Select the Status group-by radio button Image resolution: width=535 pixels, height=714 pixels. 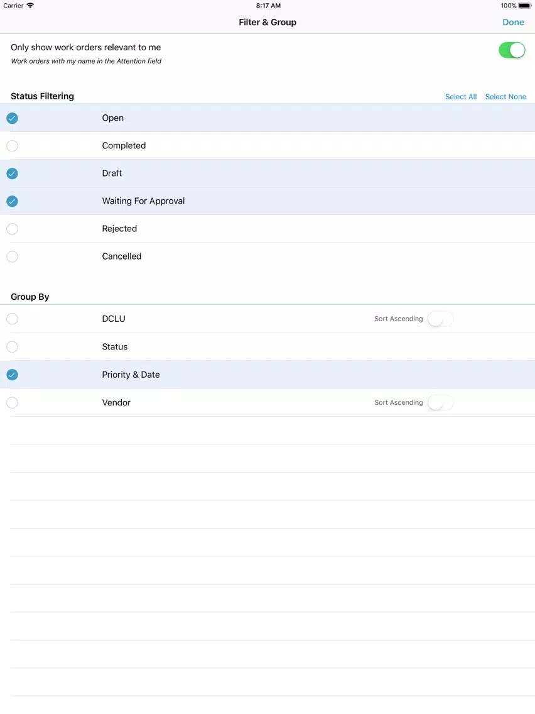click(x=13, y=347)
